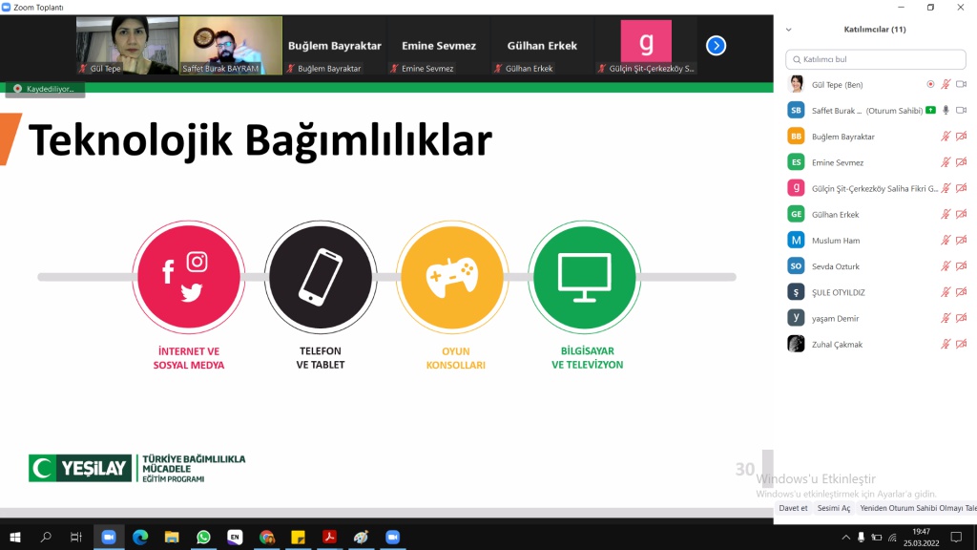Viewport: 977px width, 550px height.
Task: Click the screen share icon beside Oturum Sahibi
Action: click(x=930, y=110)
